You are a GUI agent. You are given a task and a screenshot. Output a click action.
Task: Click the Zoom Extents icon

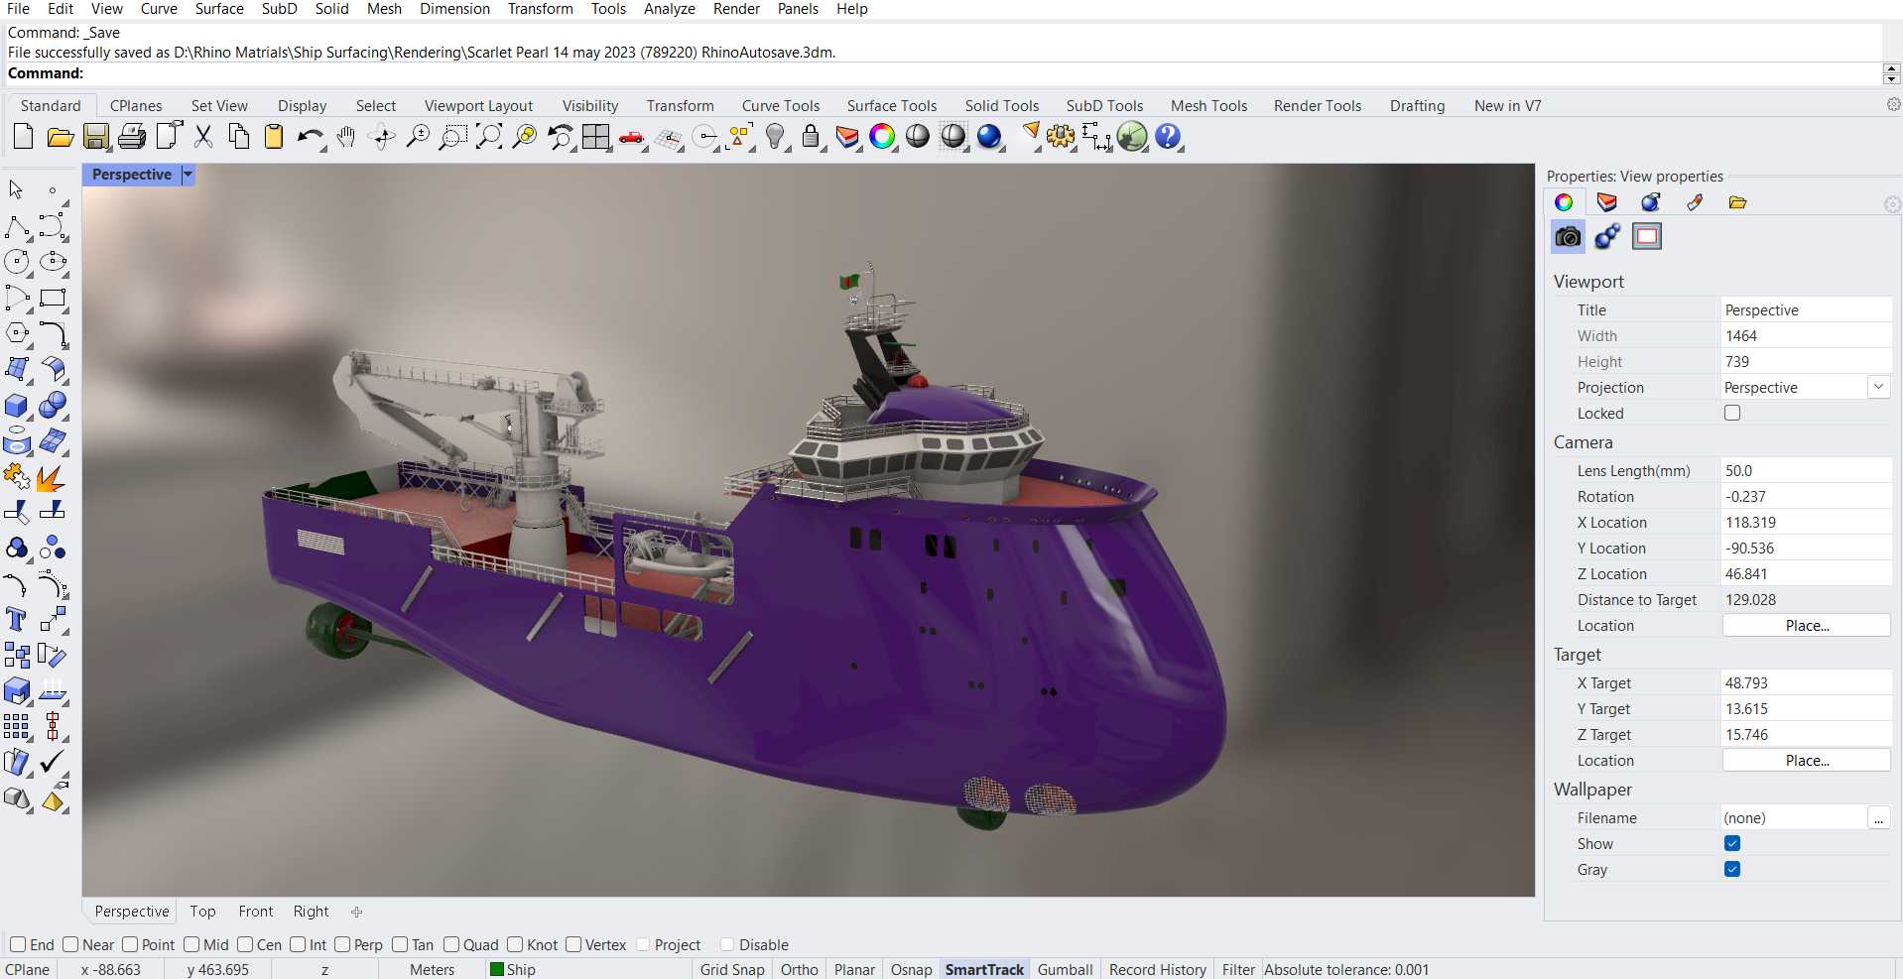click(489, 137)
